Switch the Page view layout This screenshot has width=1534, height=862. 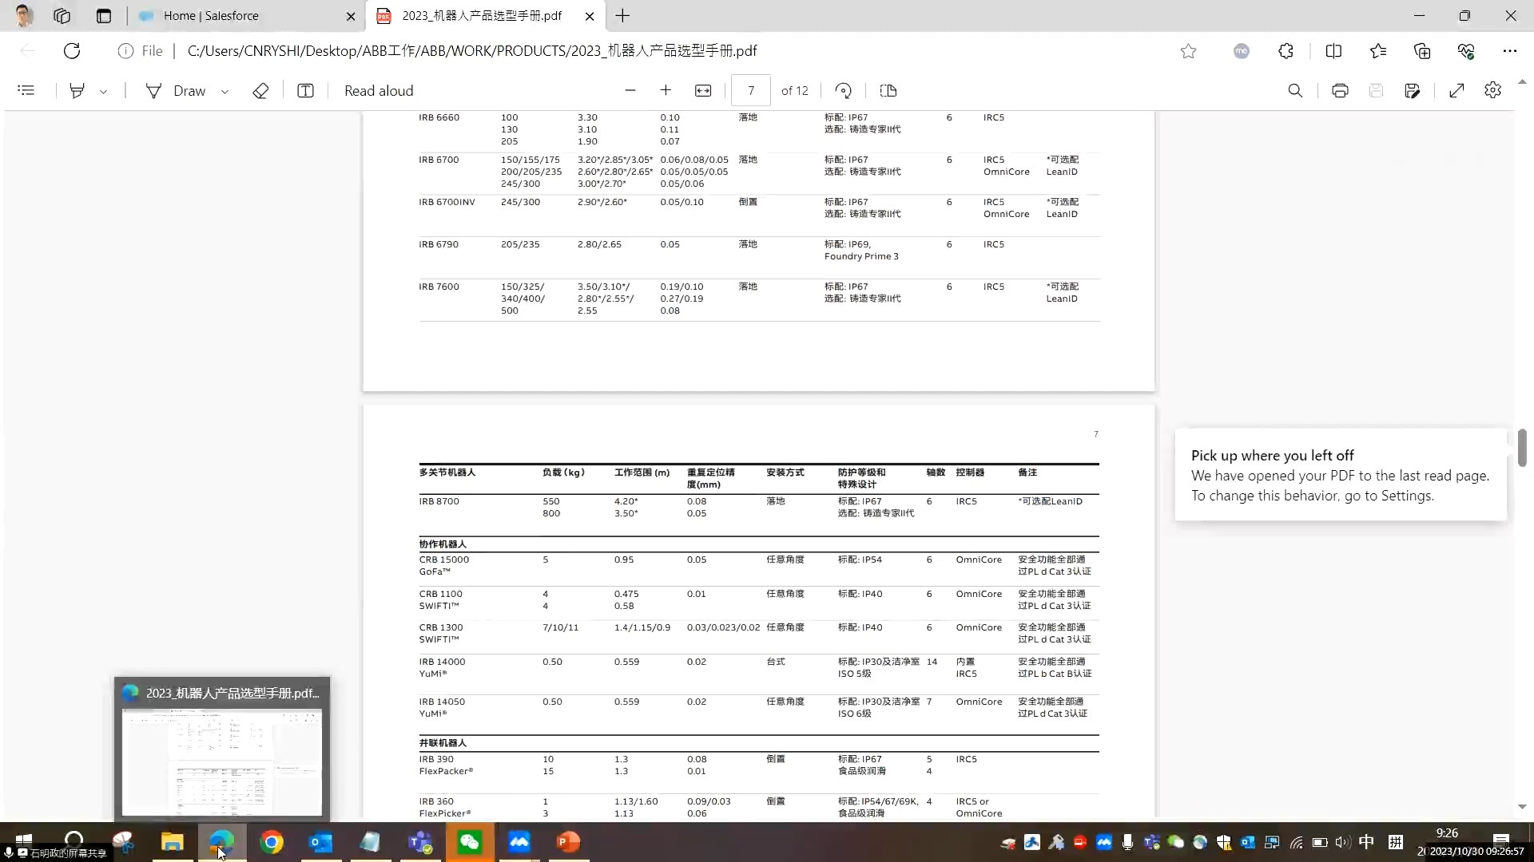pos(888,91)
